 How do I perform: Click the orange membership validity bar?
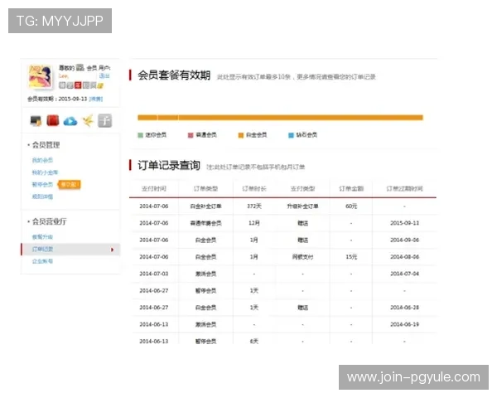click(280, 118)
